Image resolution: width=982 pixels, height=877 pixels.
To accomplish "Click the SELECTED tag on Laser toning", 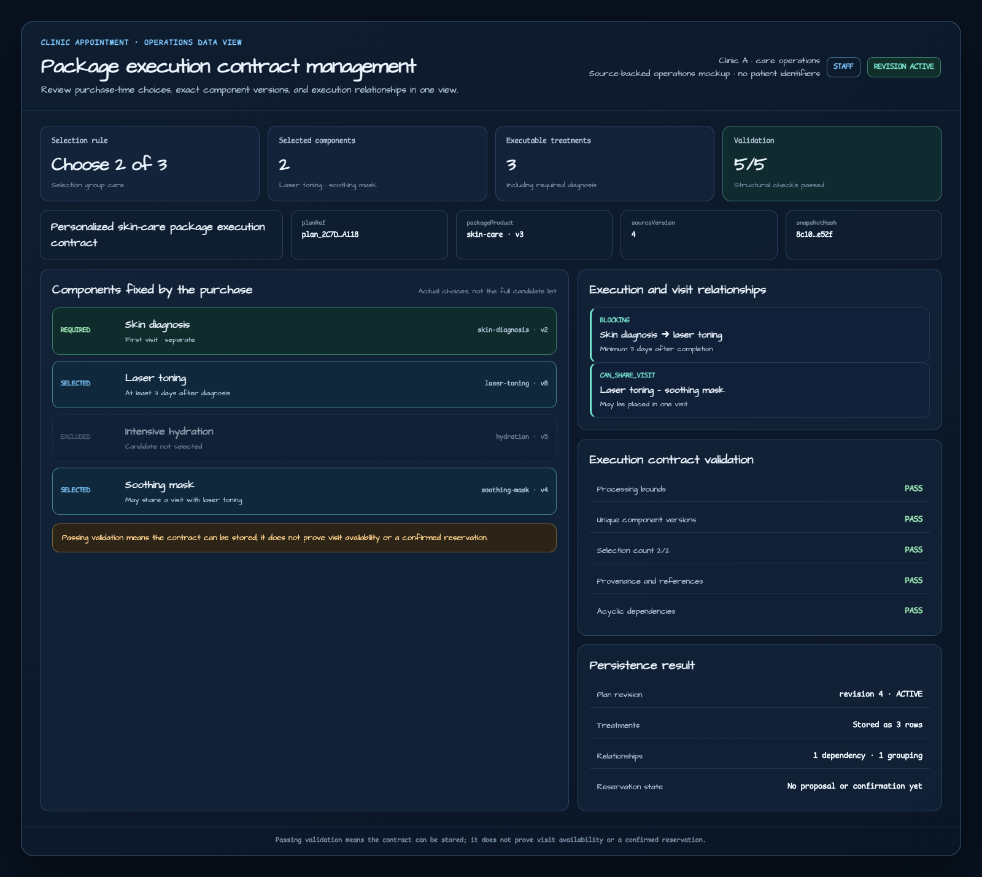I will pos(75,384).
